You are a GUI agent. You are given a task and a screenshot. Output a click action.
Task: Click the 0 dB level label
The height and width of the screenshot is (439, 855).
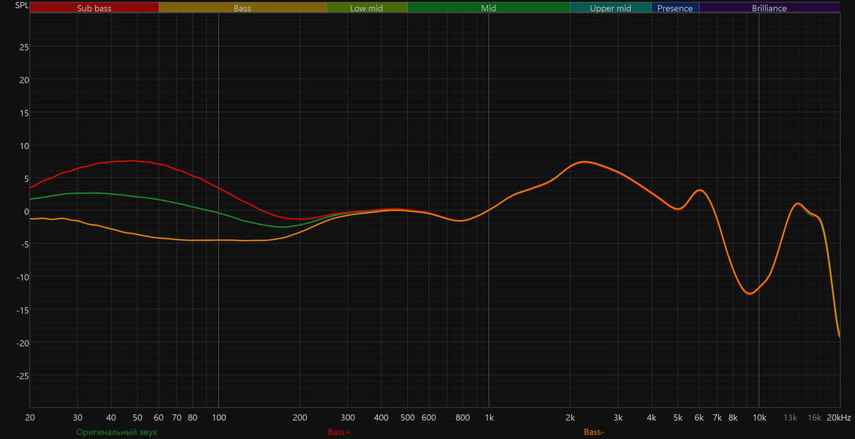26,211
